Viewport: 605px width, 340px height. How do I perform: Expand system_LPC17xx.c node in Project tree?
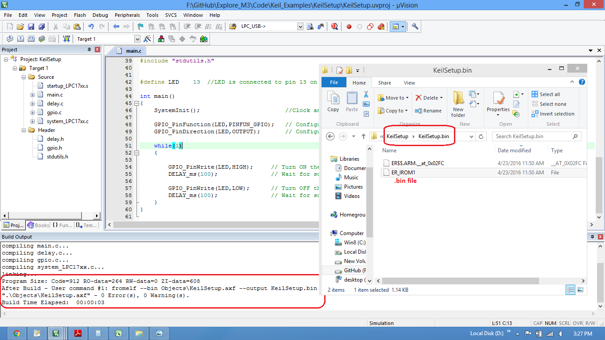click(x=32, y=121)
